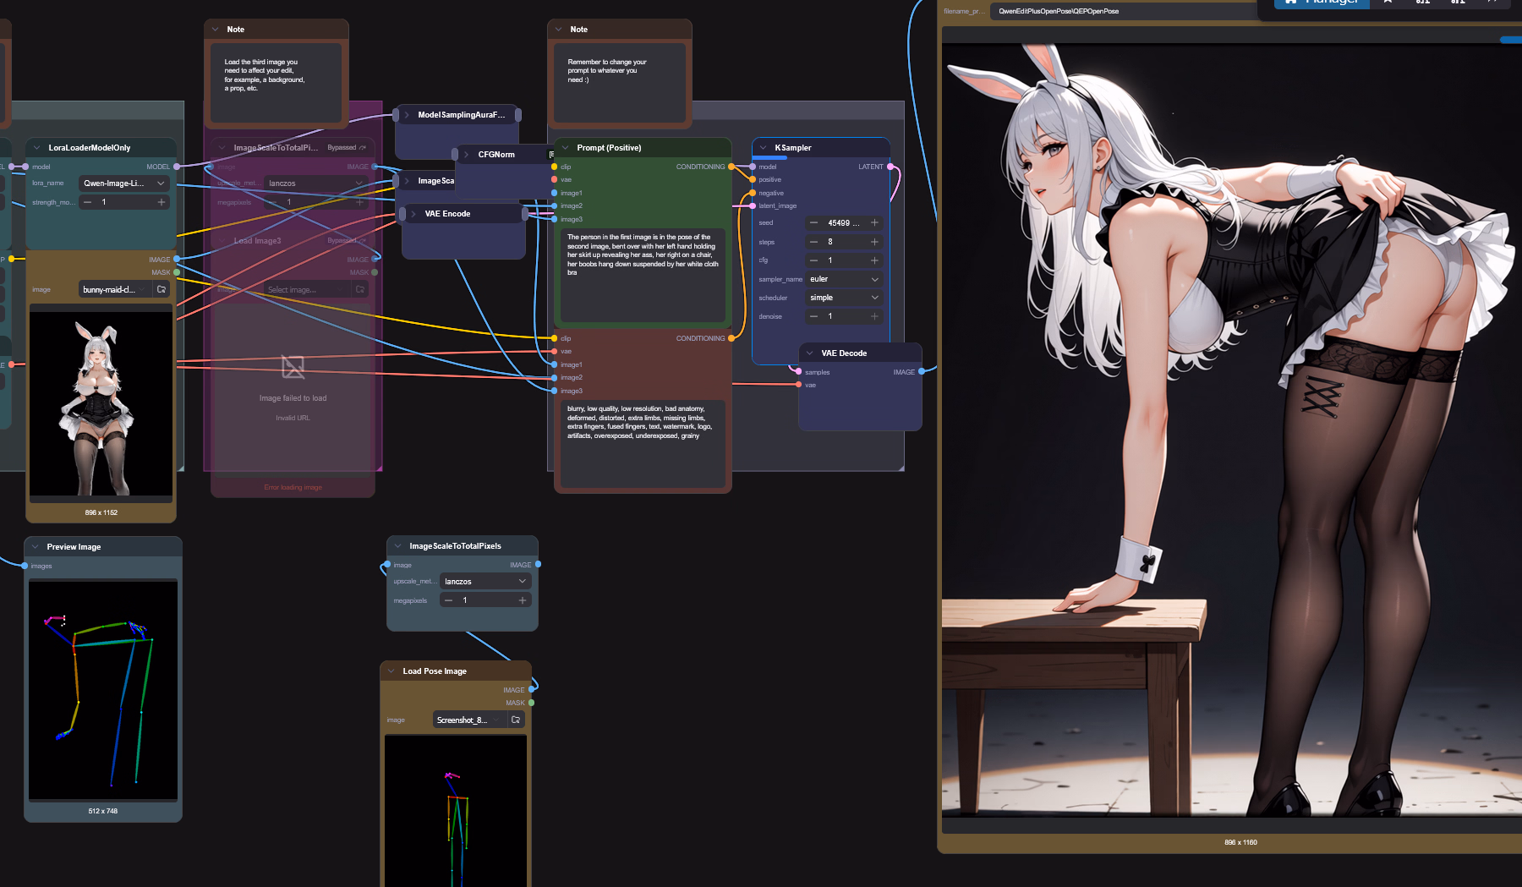Increase strength_model with its plus icon
The height and width of the screenshot is (887, 1522).
(x=161, y=202)
